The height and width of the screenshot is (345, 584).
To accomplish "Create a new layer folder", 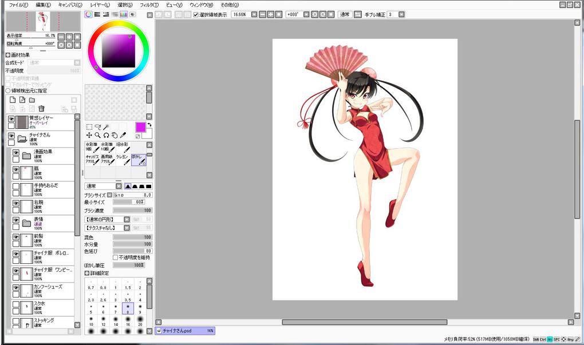I will pyautogui.click(x=32, y=100).
